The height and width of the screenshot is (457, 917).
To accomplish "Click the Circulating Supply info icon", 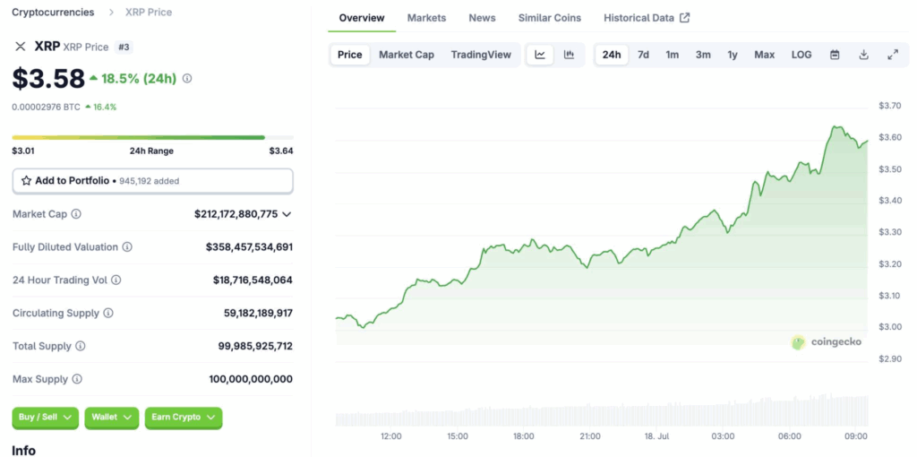I will pos(108,313).
